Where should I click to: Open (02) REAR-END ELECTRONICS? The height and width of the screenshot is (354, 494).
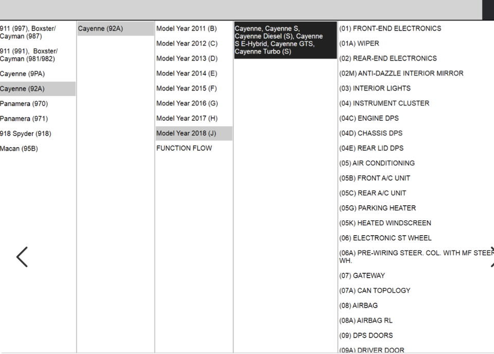tap(388, 59)
